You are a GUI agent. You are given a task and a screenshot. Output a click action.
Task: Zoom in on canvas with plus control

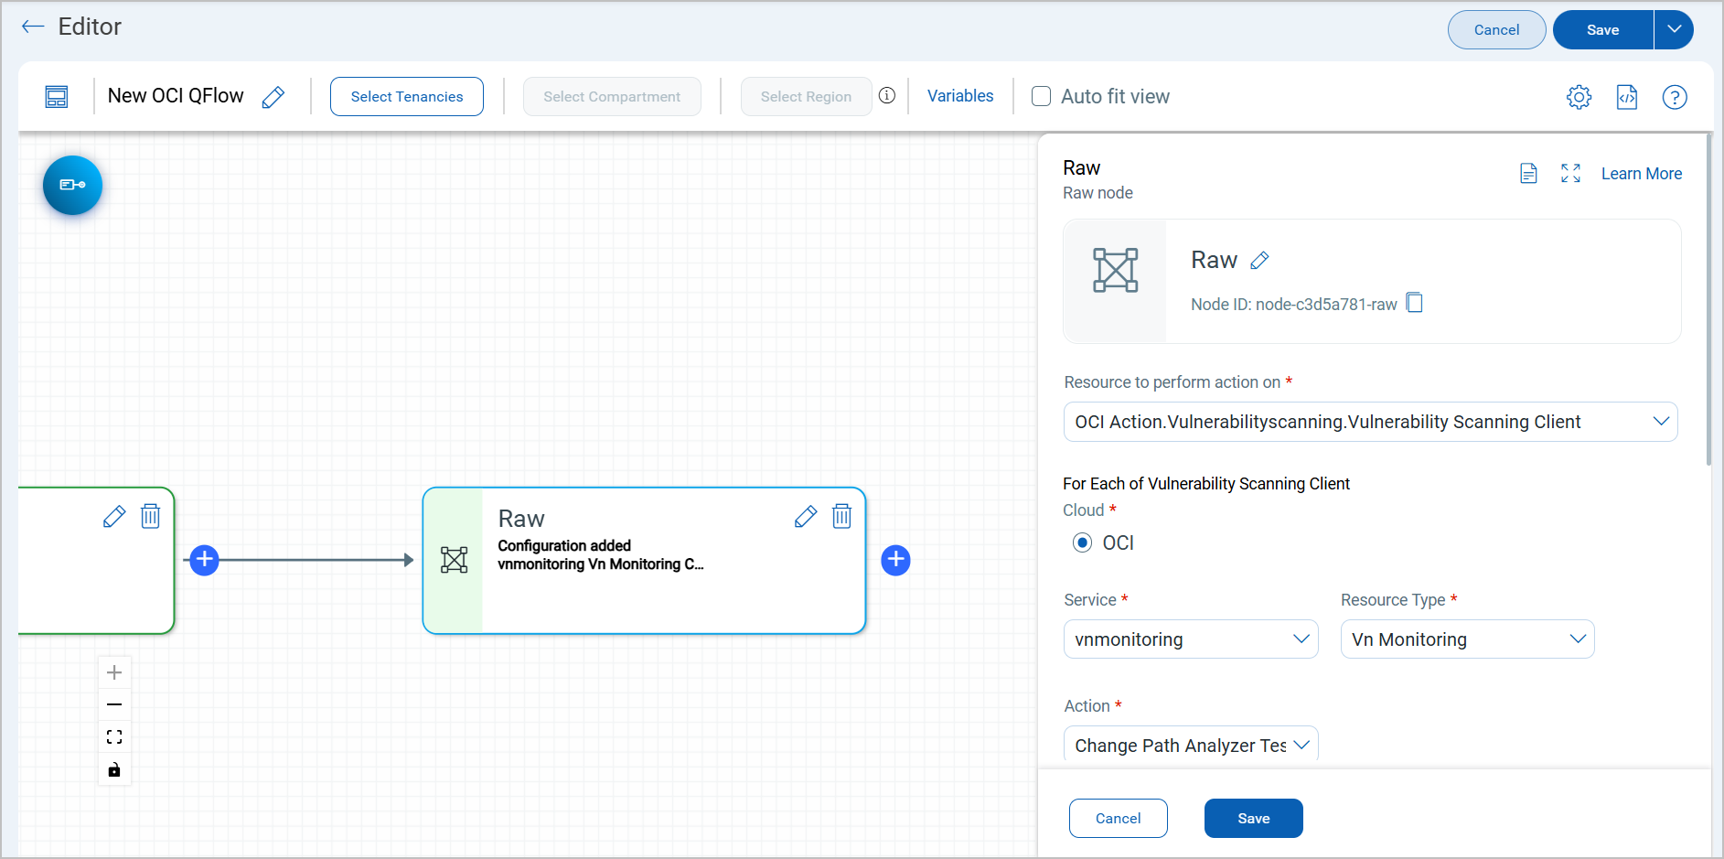coord(114,672)
